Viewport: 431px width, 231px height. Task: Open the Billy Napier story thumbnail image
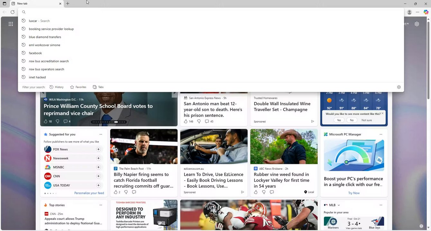tap(144, 147)
